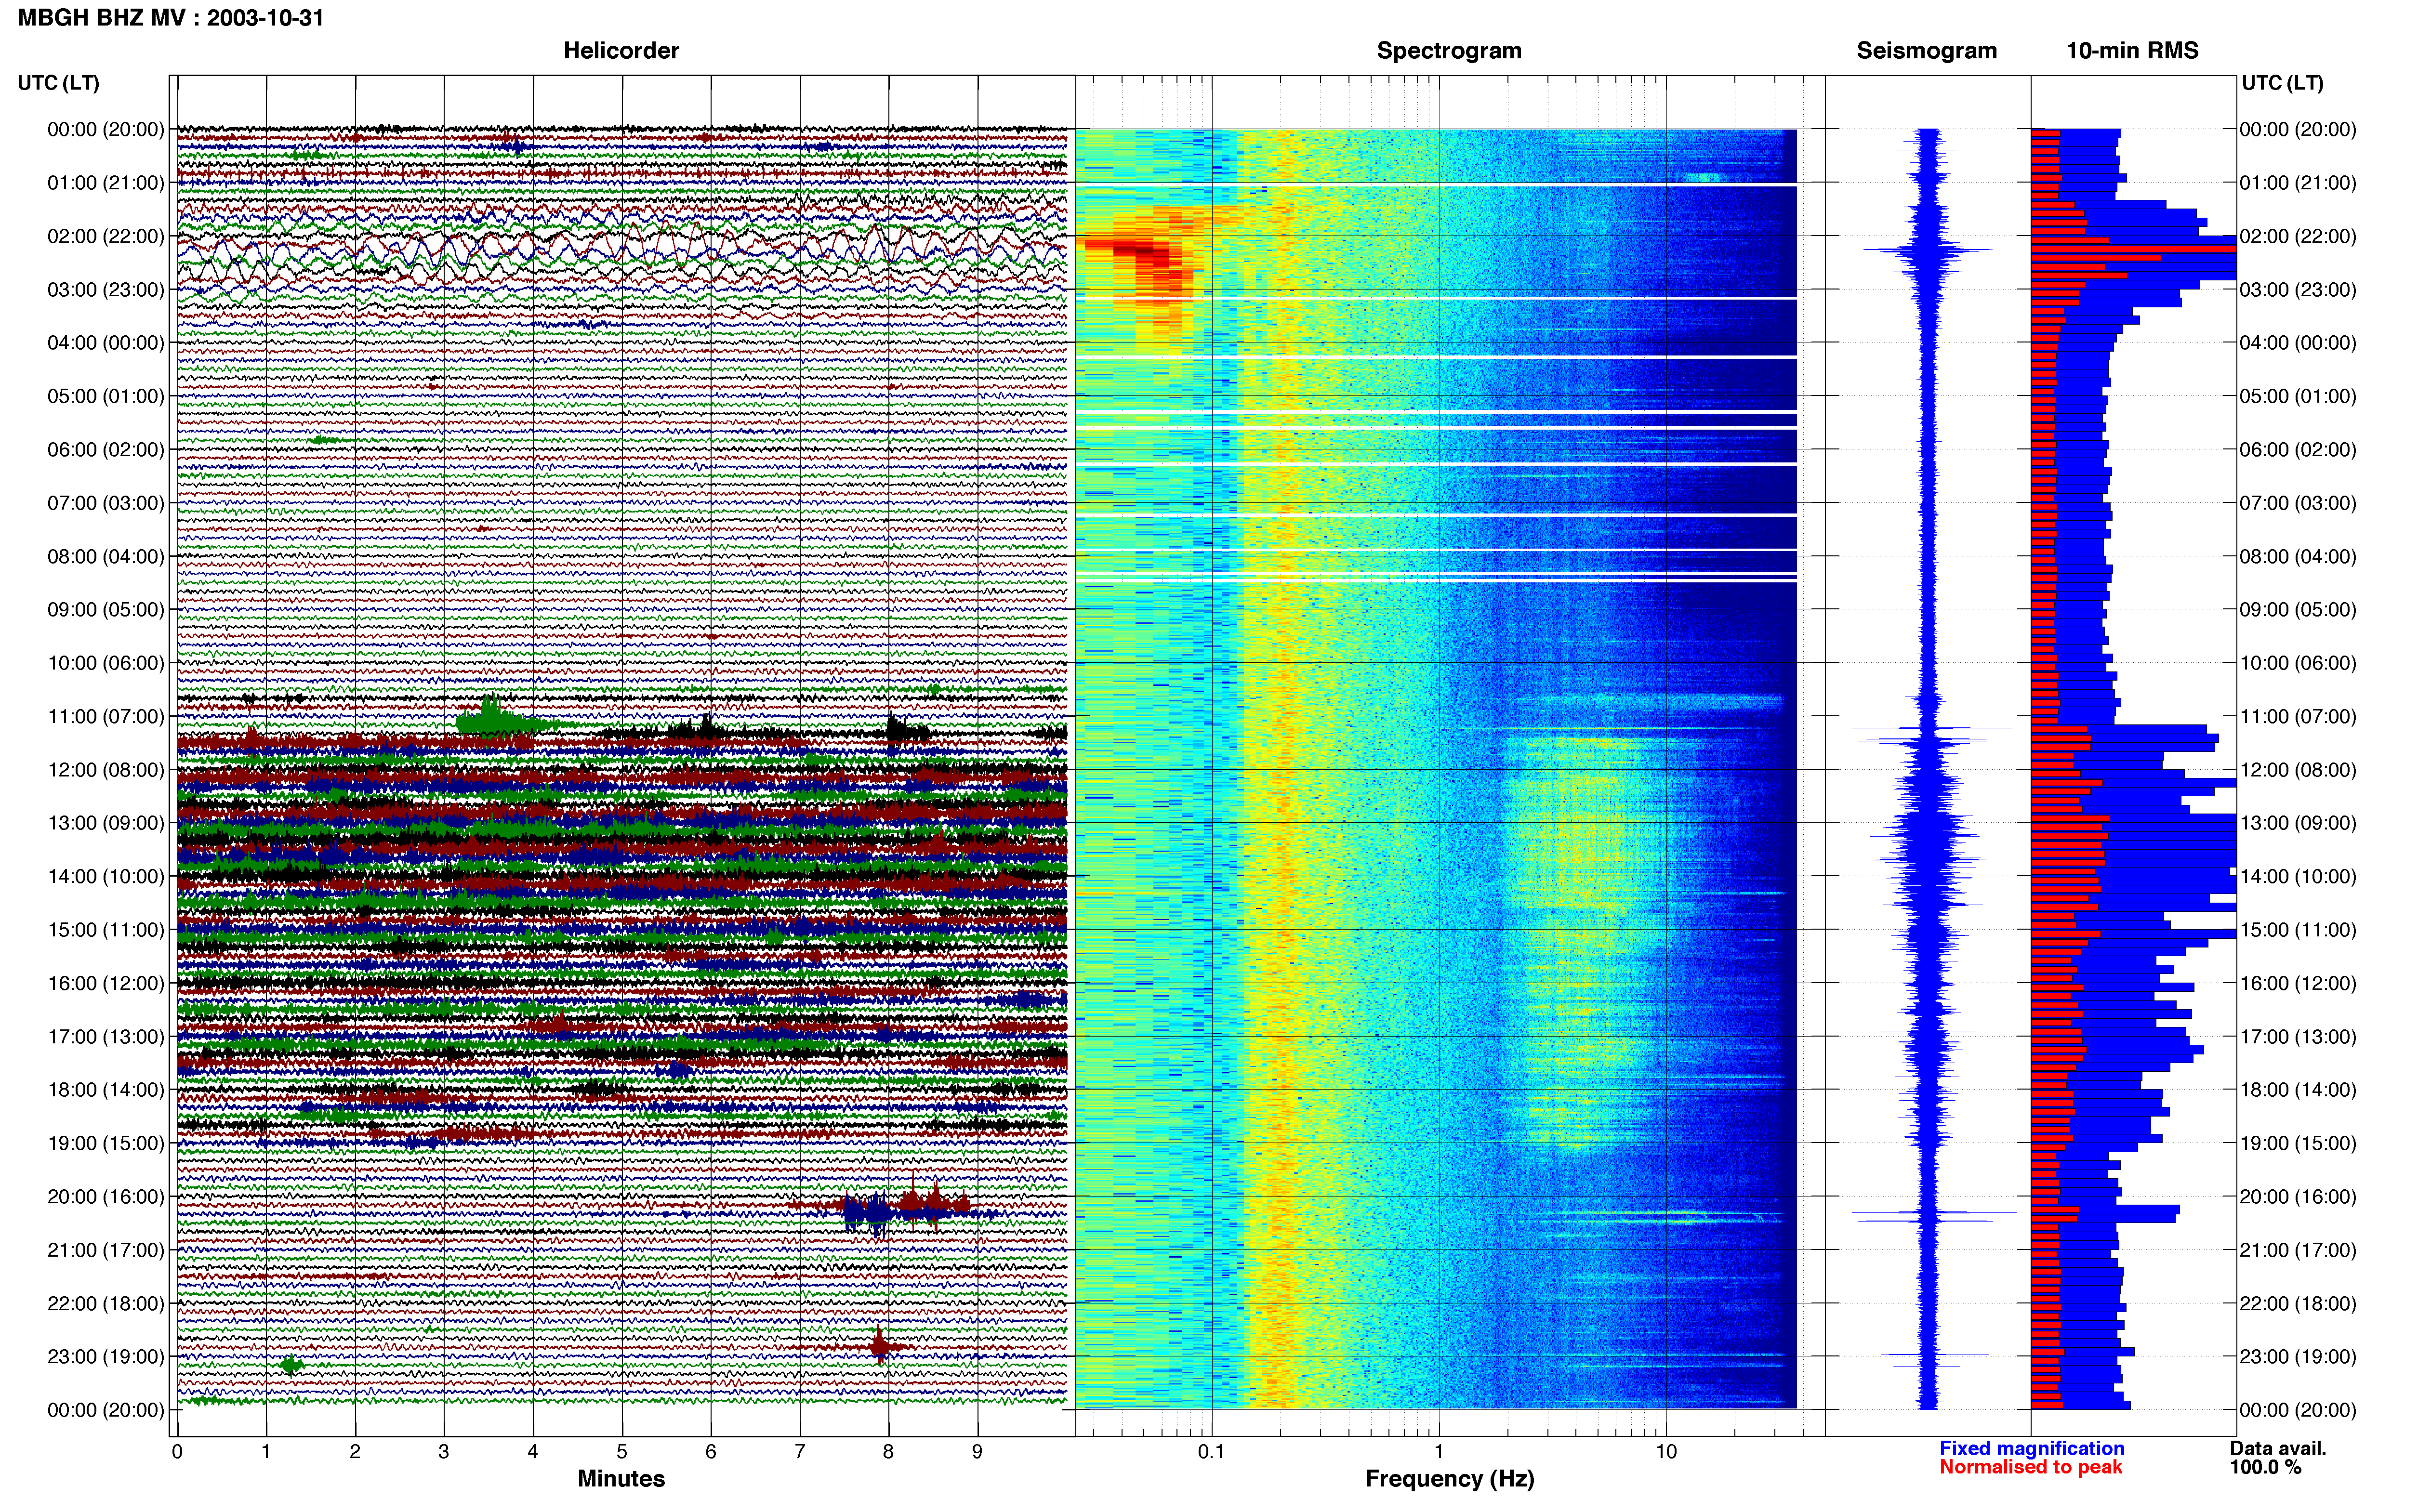The image size is (2418, 1512).
Task: Click left time label '13:00 (09:00)'
Action: coord(106,823)
